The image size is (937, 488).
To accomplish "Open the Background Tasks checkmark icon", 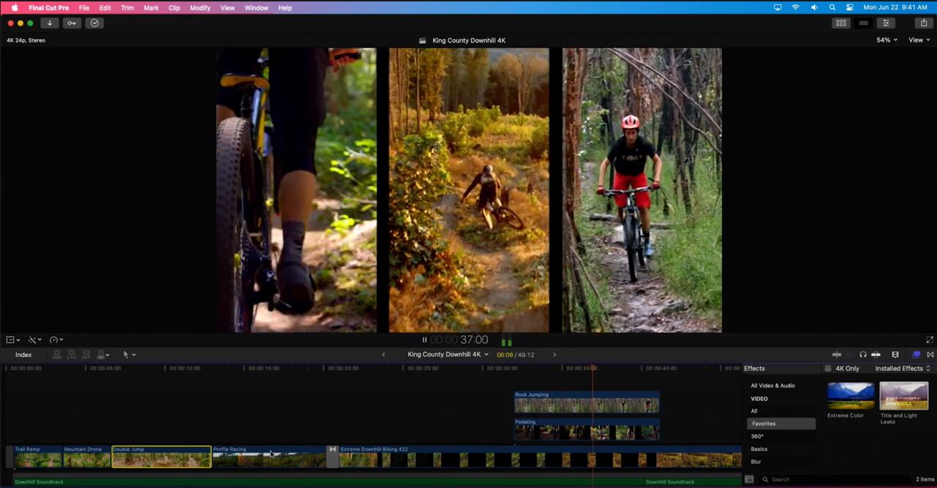I will (94, 23).
